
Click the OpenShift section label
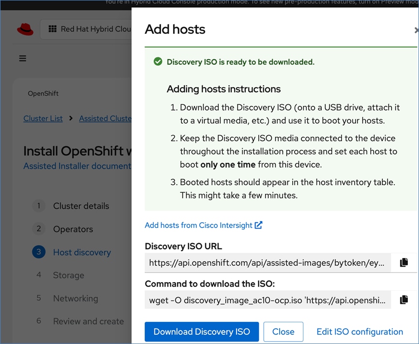(43, 93)
